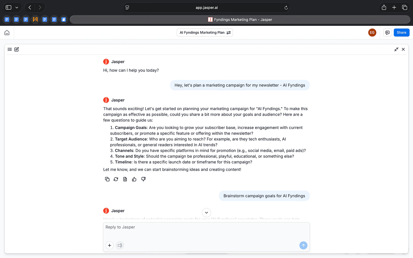
Task: Click the 'Hi, how can I help you today?' text
Action: [131, 70]
